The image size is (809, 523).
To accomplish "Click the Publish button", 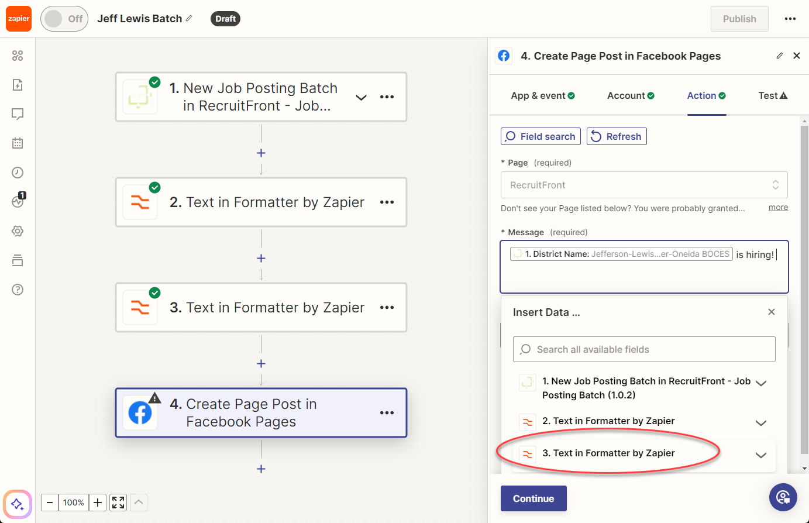I will click(739, 19).
